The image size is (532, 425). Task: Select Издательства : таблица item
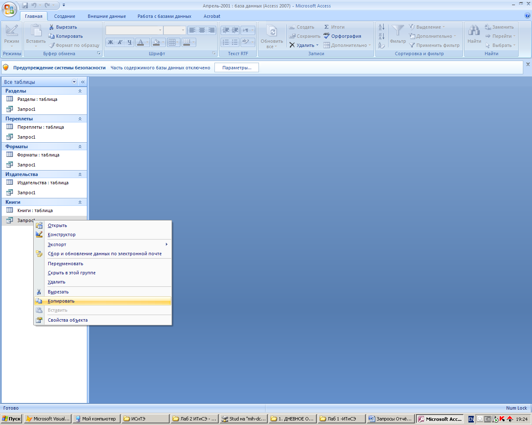tap(44, 183)
